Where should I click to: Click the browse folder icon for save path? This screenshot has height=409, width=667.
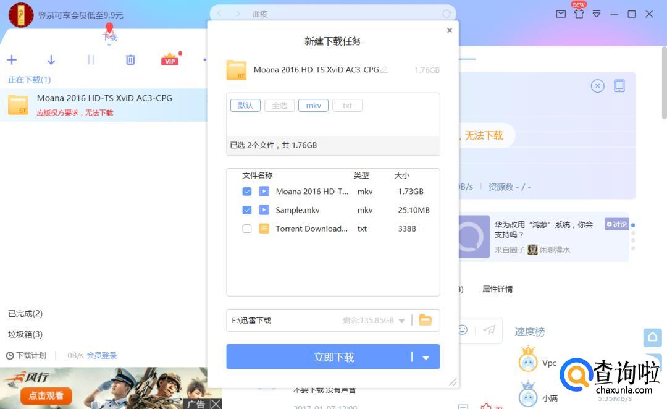click(425, 320)
